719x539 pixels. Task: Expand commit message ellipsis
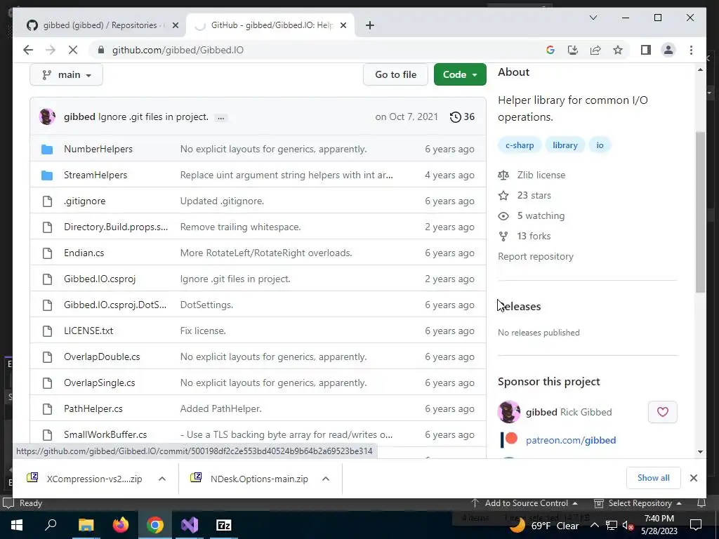221,118
